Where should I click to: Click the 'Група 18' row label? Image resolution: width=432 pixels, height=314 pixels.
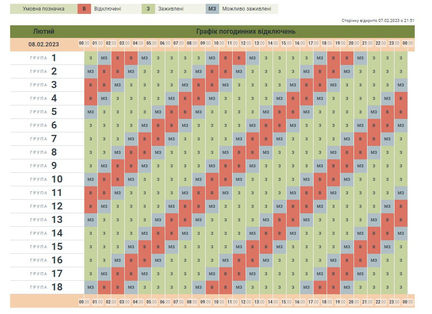(x=44, y=287)
